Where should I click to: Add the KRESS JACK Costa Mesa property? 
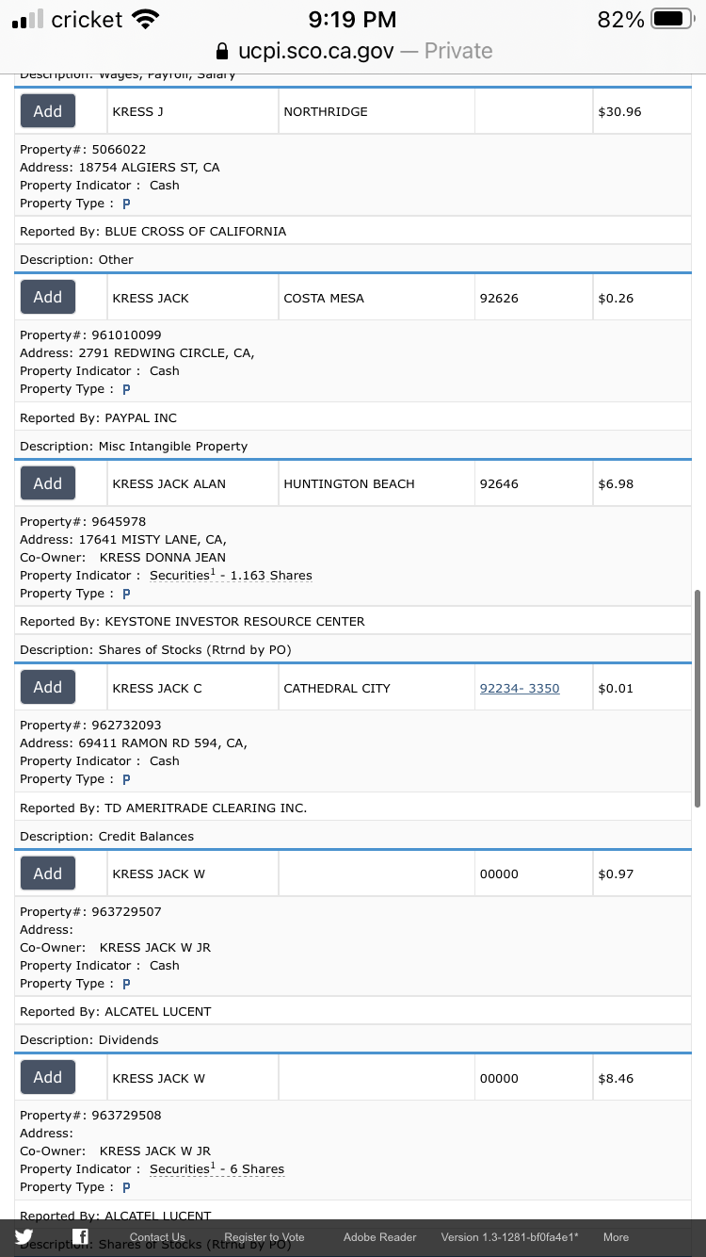[x=48, y=297]
